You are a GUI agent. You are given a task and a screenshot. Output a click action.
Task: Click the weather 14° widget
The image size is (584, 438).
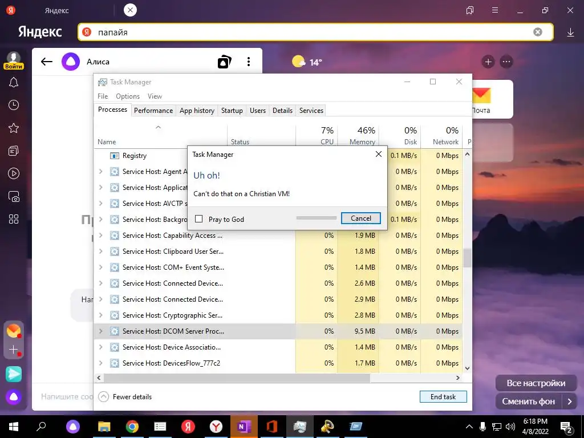click(307, 62)
